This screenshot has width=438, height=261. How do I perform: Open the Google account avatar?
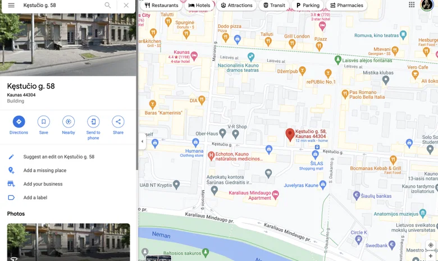click(427, 4)
